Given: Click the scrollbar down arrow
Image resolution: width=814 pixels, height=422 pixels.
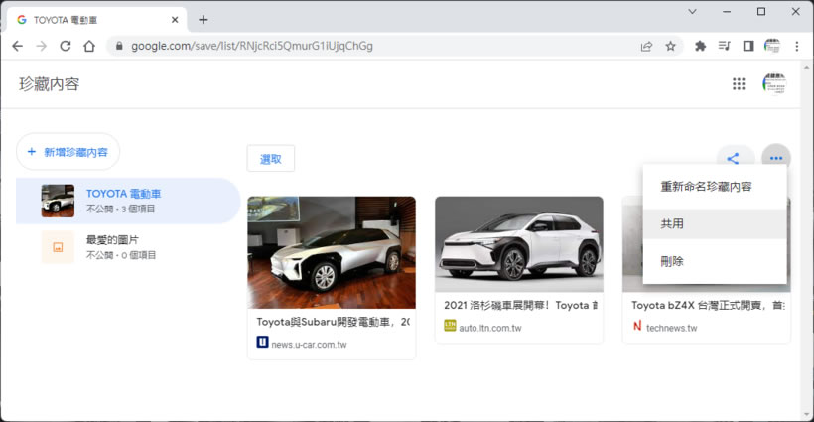Looking at the screenshot, I should pyautogui.click(x=806, y=415).
